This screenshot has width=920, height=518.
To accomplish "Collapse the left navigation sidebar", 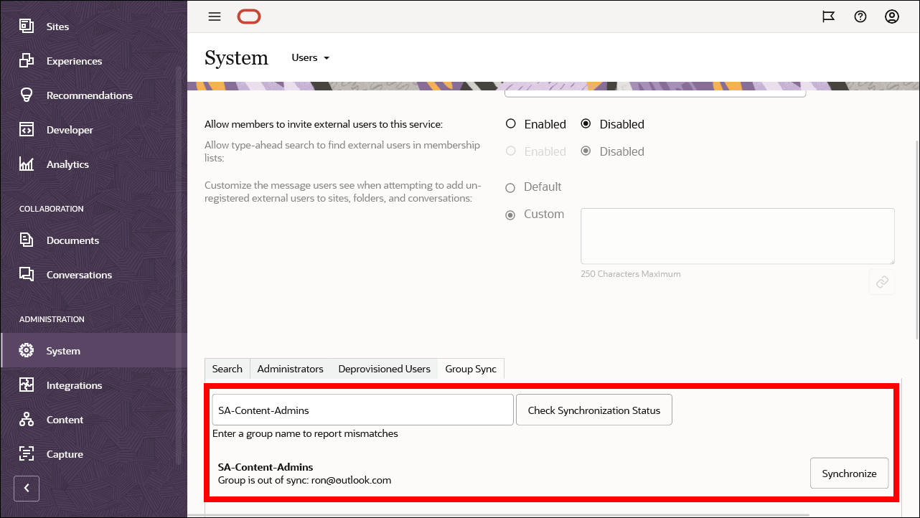I will pos(27,489).
